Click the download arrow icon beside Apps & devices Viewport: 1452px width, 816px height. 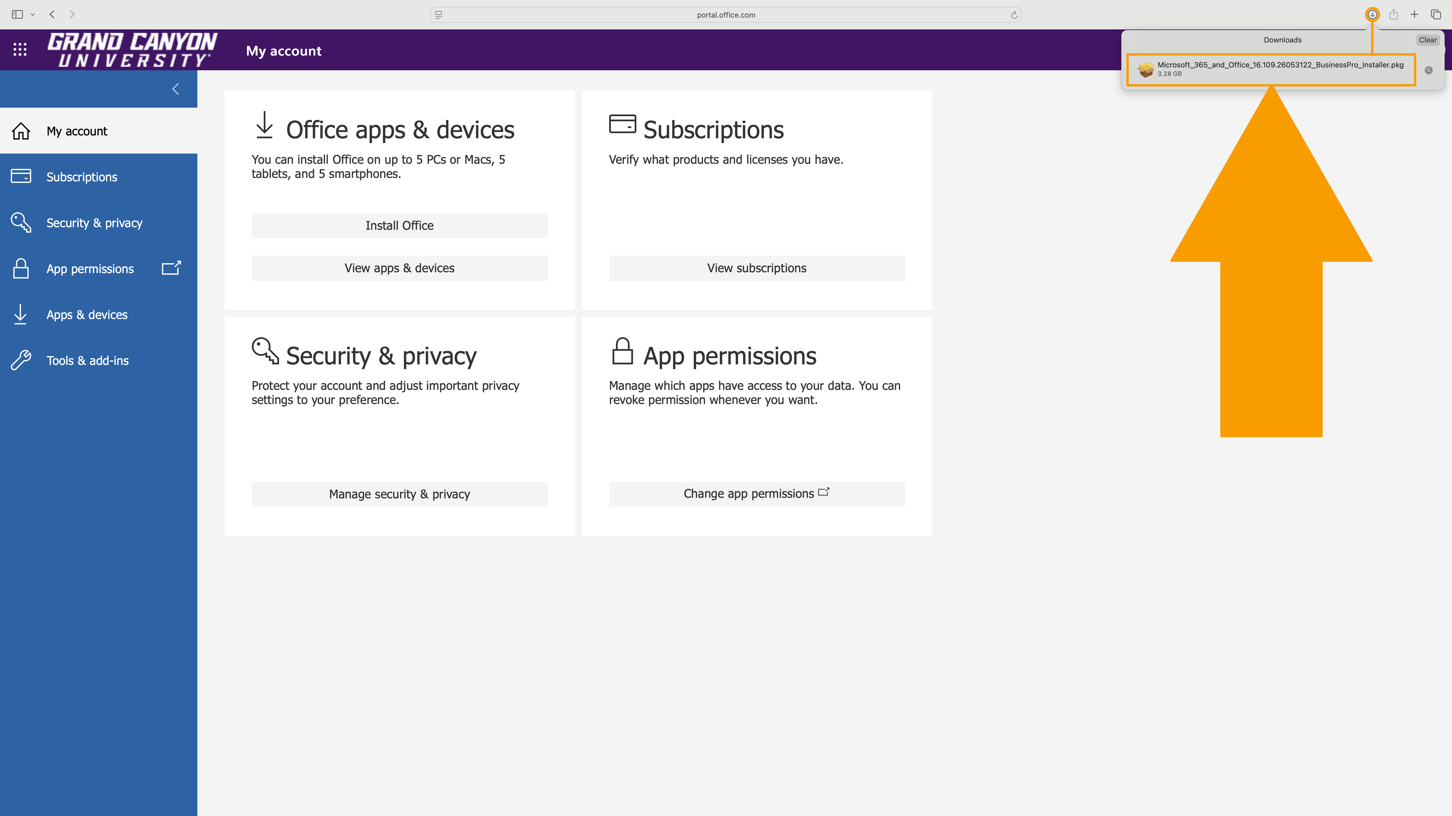click(x=20, y=314)
